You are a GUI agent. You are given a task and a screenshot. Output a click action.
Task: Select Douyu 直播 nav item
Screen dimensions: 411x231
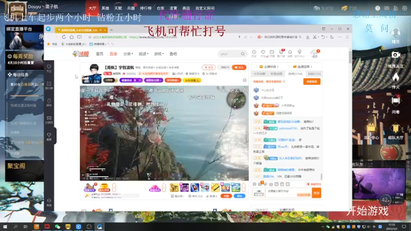[113, 54]
